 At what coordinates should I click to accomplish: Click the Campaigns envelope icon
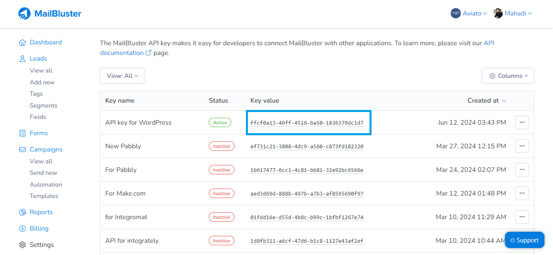pyautogui.click(x=22, y=149)
